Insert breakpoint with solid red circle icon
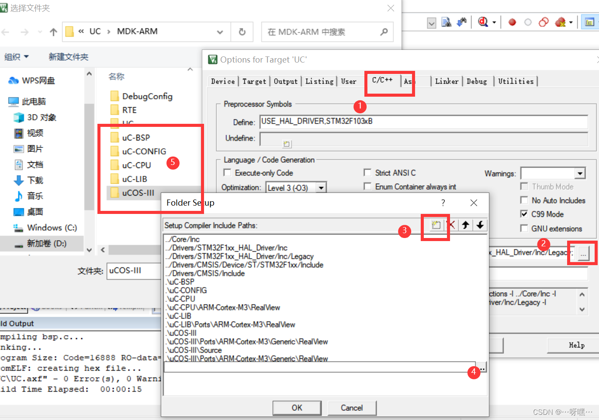 pyautogui.click(x=512, y=22)
